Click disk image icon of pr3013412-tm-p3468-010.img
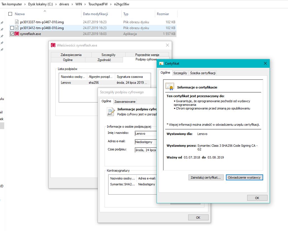Image resolution: width=288 pixels, height=231 pixels. click(17, 28)
